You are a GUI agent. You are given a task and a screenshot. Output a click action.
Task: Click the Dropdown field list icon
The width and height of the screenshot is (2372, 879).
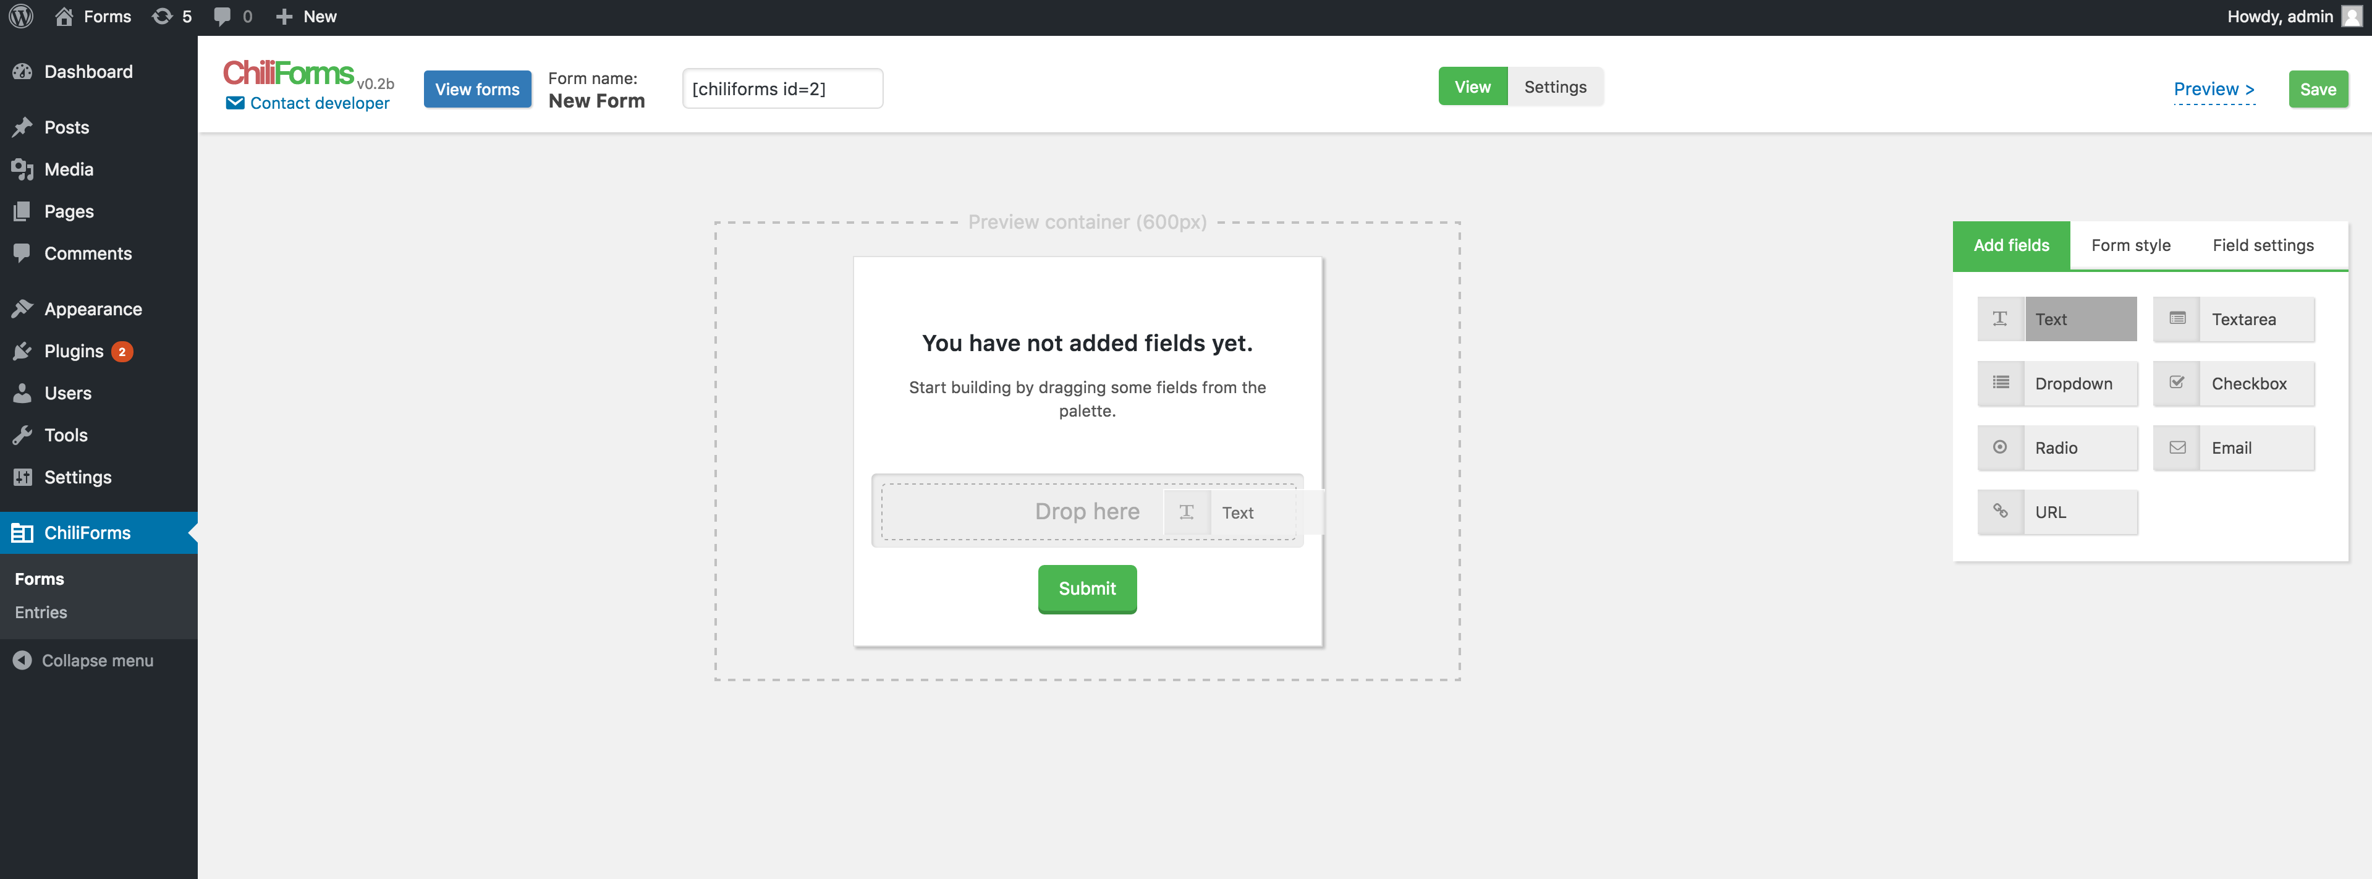coord(2000,383)
